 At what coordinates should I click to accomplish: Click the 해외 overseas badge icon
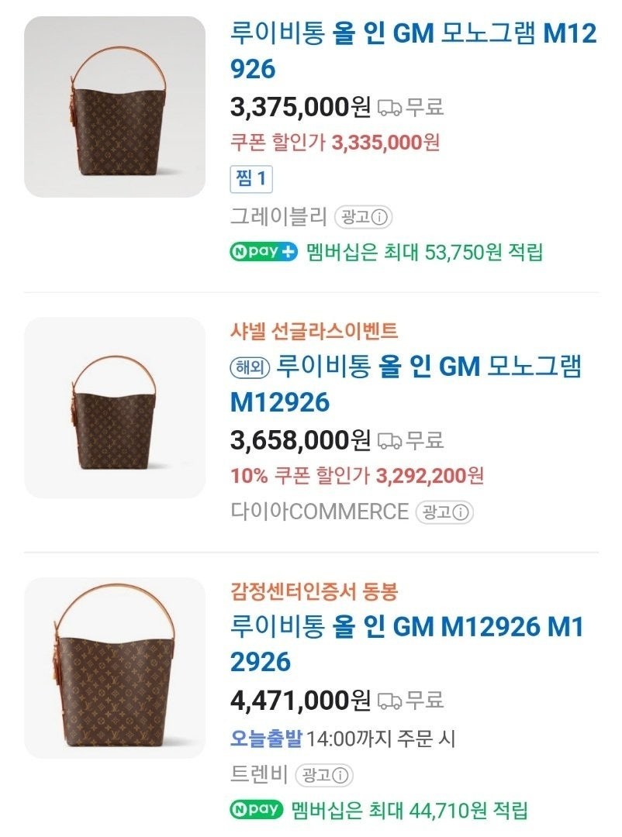250,366
